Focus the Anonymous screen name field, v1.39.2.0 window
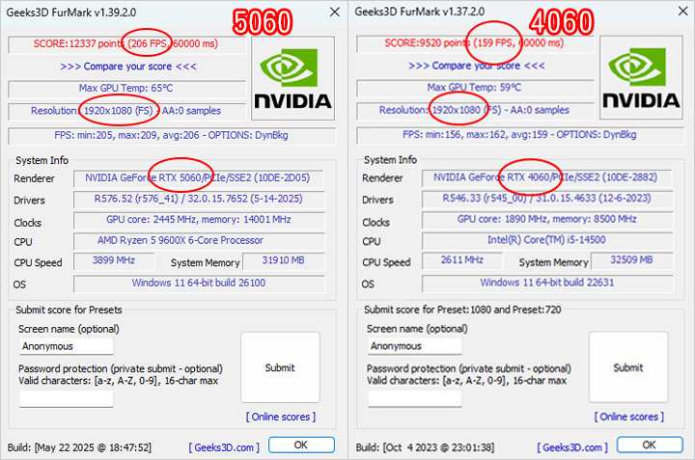 click(67, 346)
